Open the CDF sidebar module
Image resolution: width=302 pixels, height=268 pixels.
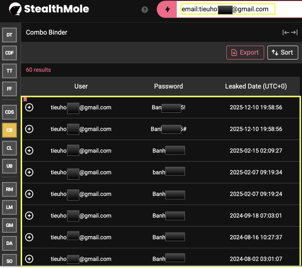[9, 53]
